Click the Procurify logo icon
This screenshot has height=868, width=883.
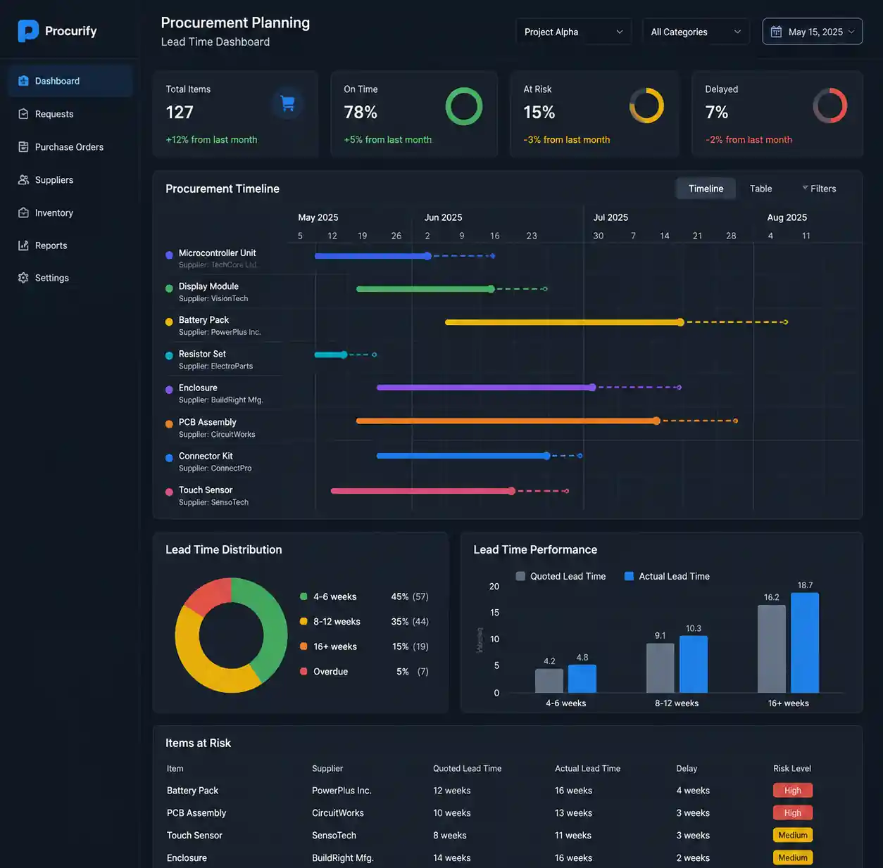pos(28,31)
